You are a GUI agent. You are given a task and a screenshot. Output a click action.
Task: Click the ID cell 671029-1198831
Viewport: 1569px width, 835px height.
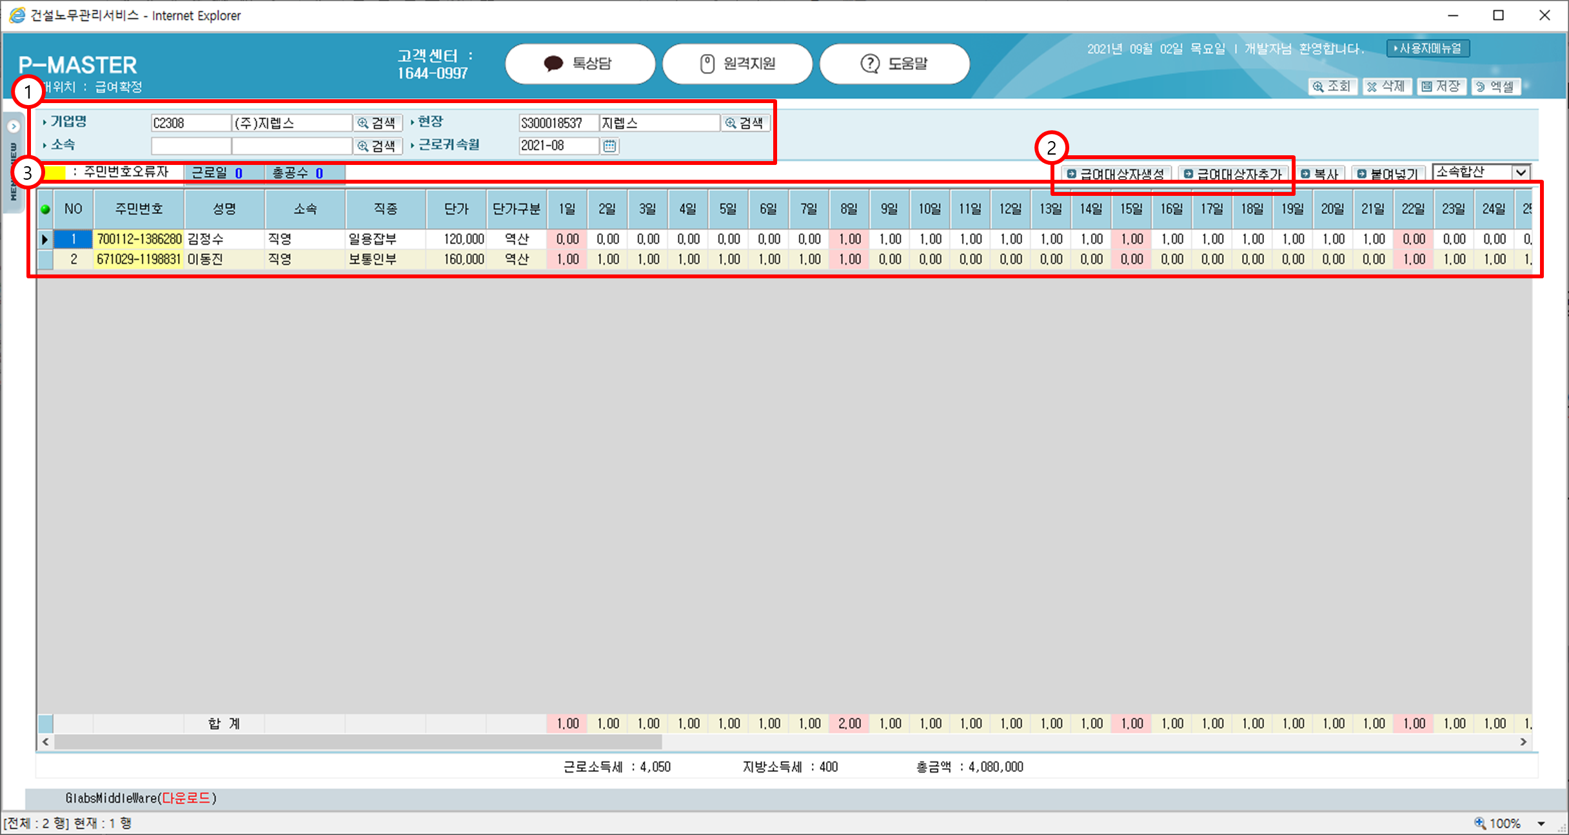point(139,260)
